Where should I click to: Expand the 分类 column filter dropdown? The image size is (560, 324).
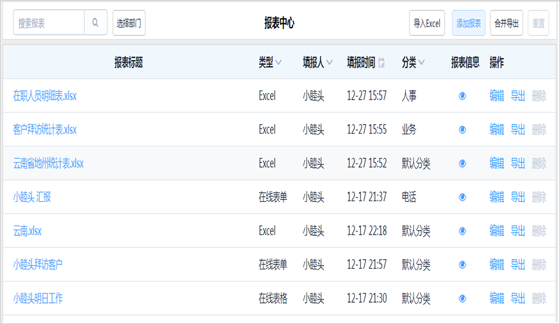pyautogui.click(x=421, y=62)
